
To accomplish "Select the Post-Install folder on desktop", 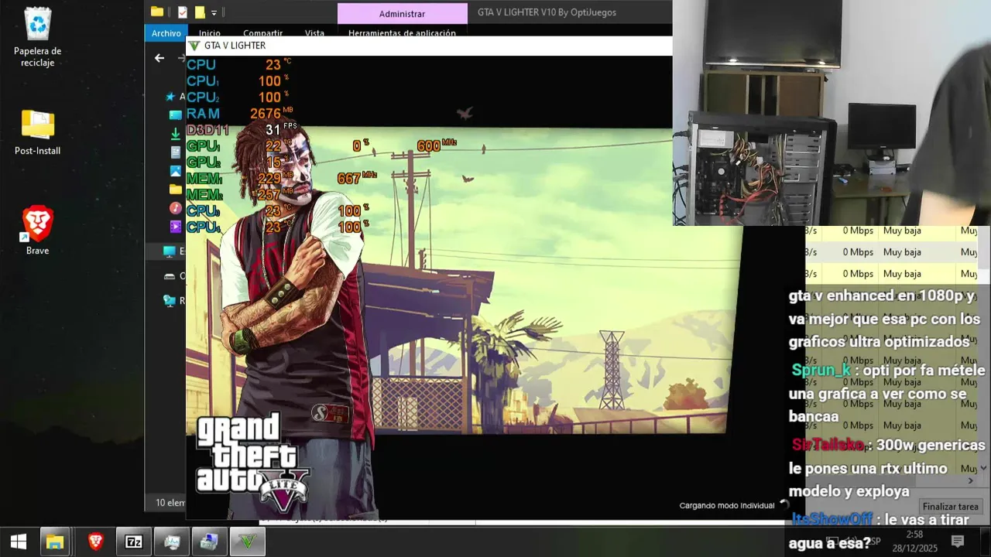I will click(x=37, y=132).
